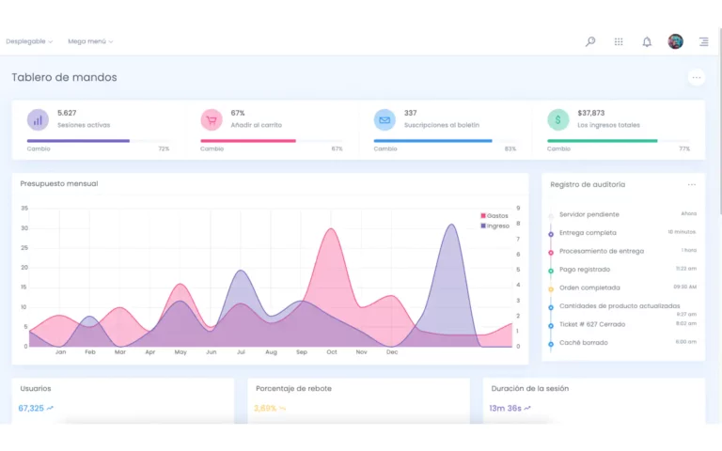Open the apps grid icon

coord(619,41)
